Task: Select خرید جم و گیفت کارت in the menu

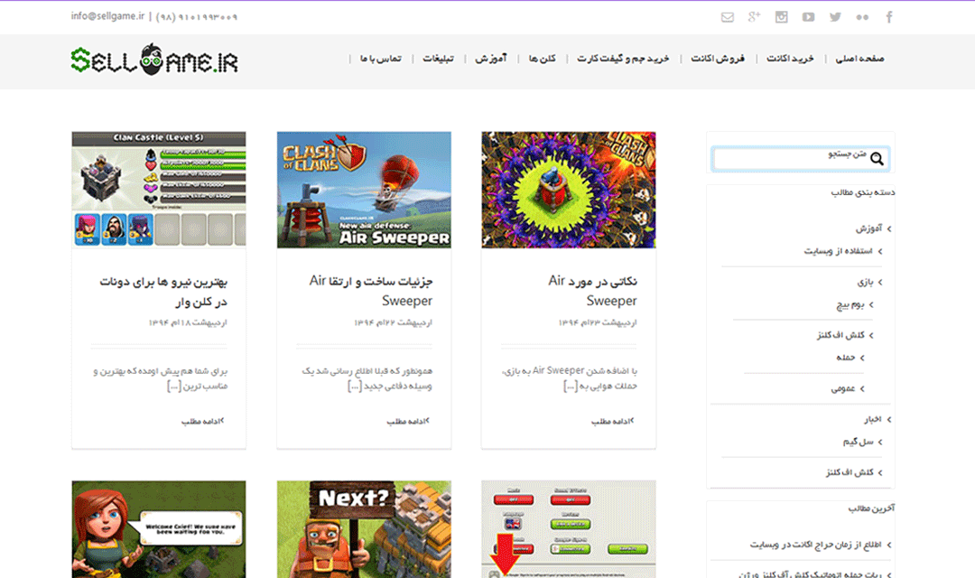Action: click(x=623, y=59)
